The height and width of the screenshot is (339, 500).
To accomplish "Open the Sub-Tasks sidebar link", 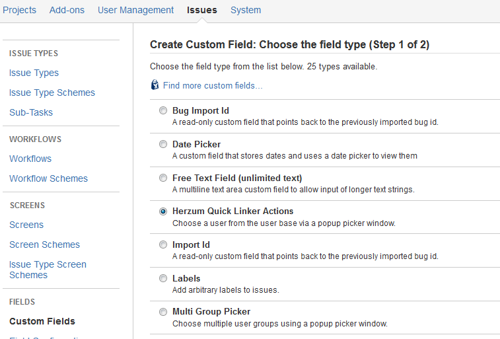I will (31, 112).
